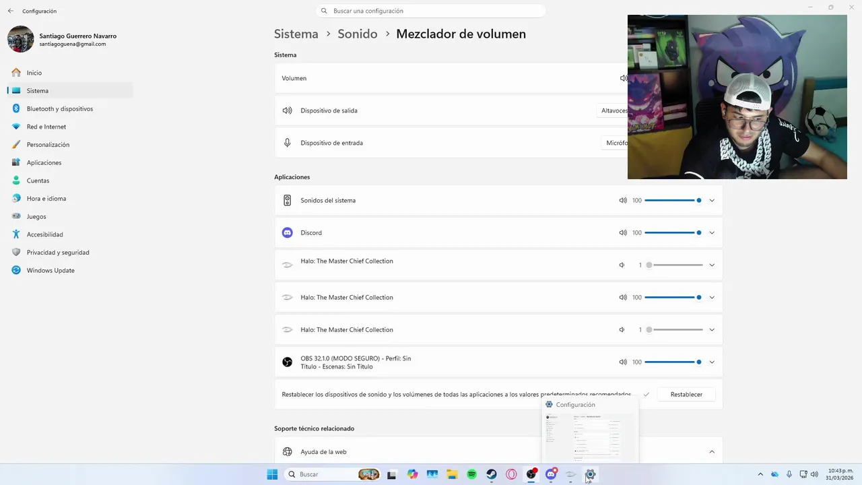
Task: Select Privacidad y seguridad in the sidebar
Action: pyautogui.click(x=70, y=253)
